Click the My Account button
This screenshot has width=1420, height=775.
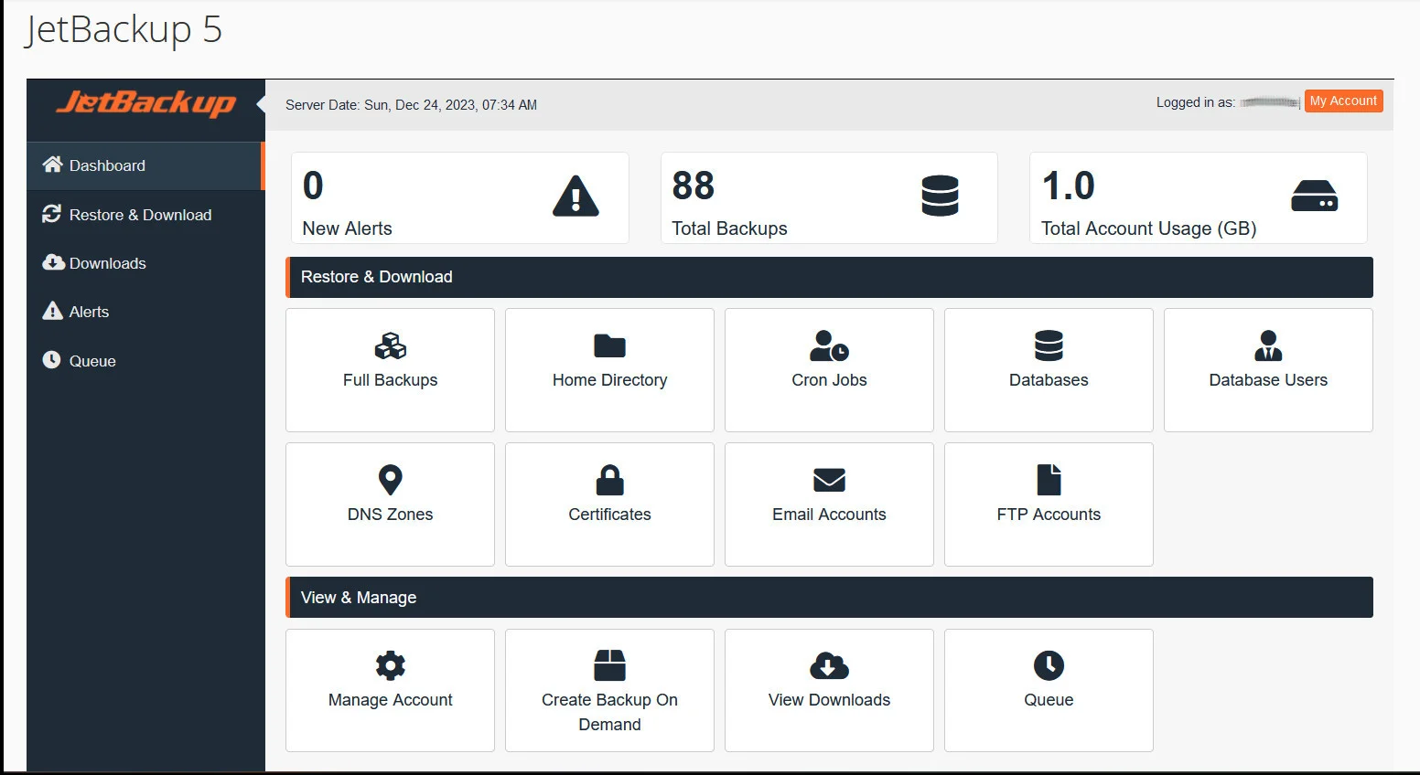coord(1343,101)
